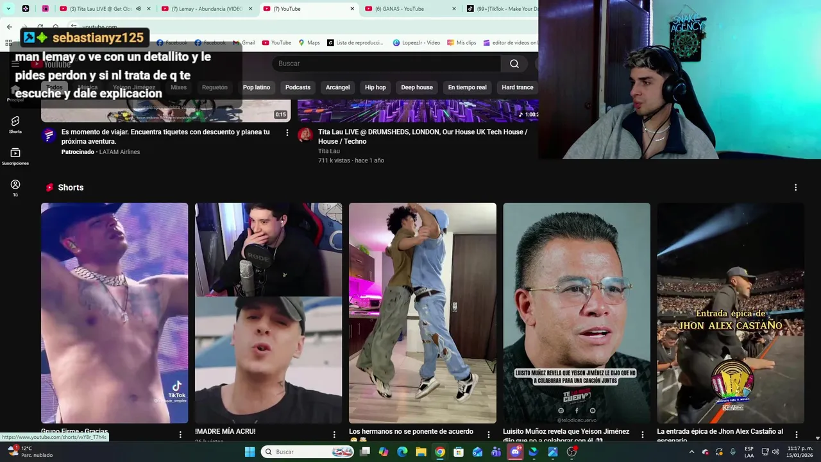Launch Microsoft Edge from the taskbar
821x462 pixels.
pyautogui.click(x=402, y=452)
